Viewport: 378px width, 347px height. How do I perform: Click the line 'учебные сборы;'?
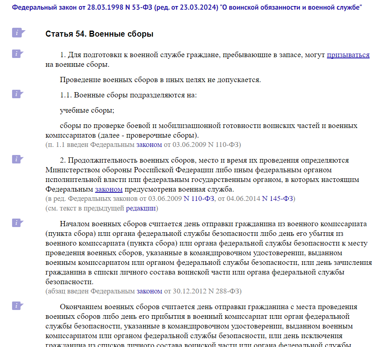(x=87, y=110)
